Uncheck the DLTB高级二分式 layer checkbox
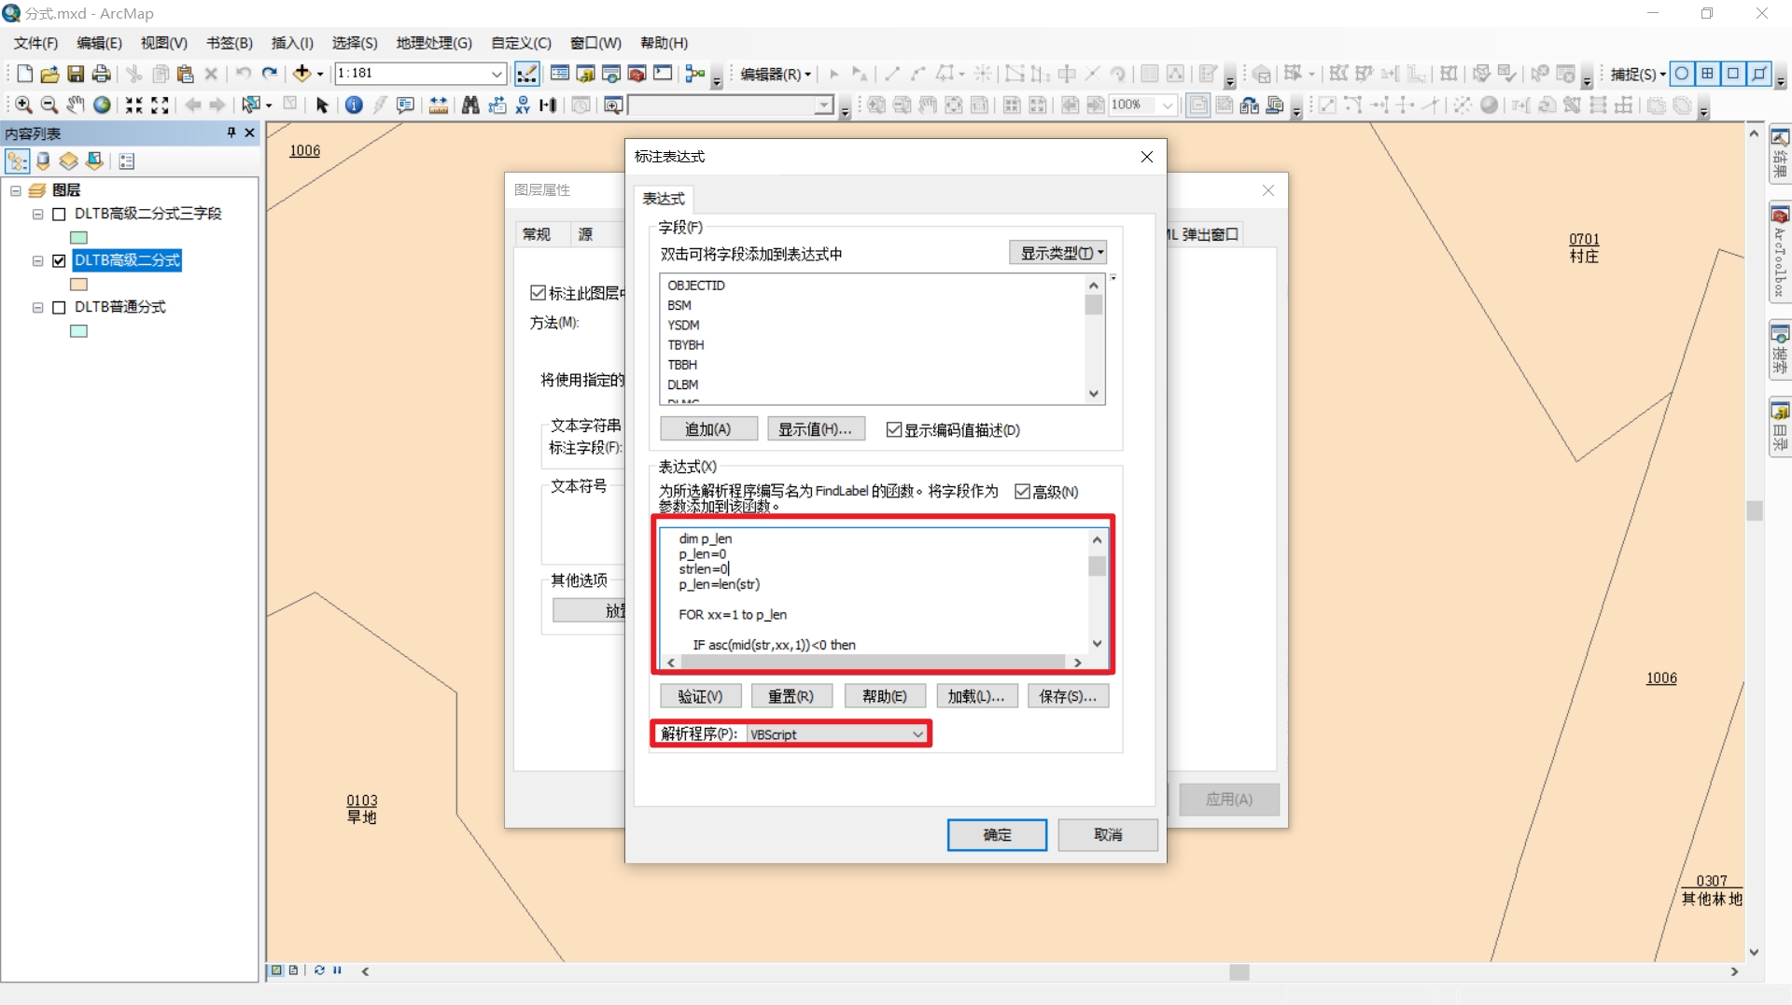 pos(59,260)
